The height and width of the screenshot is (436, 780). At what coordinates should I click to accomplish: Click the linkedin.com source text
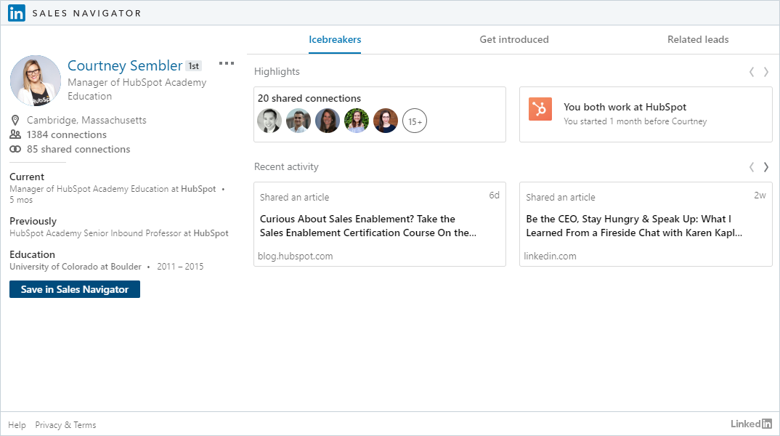pyautogui.click(x=551, y=256)
